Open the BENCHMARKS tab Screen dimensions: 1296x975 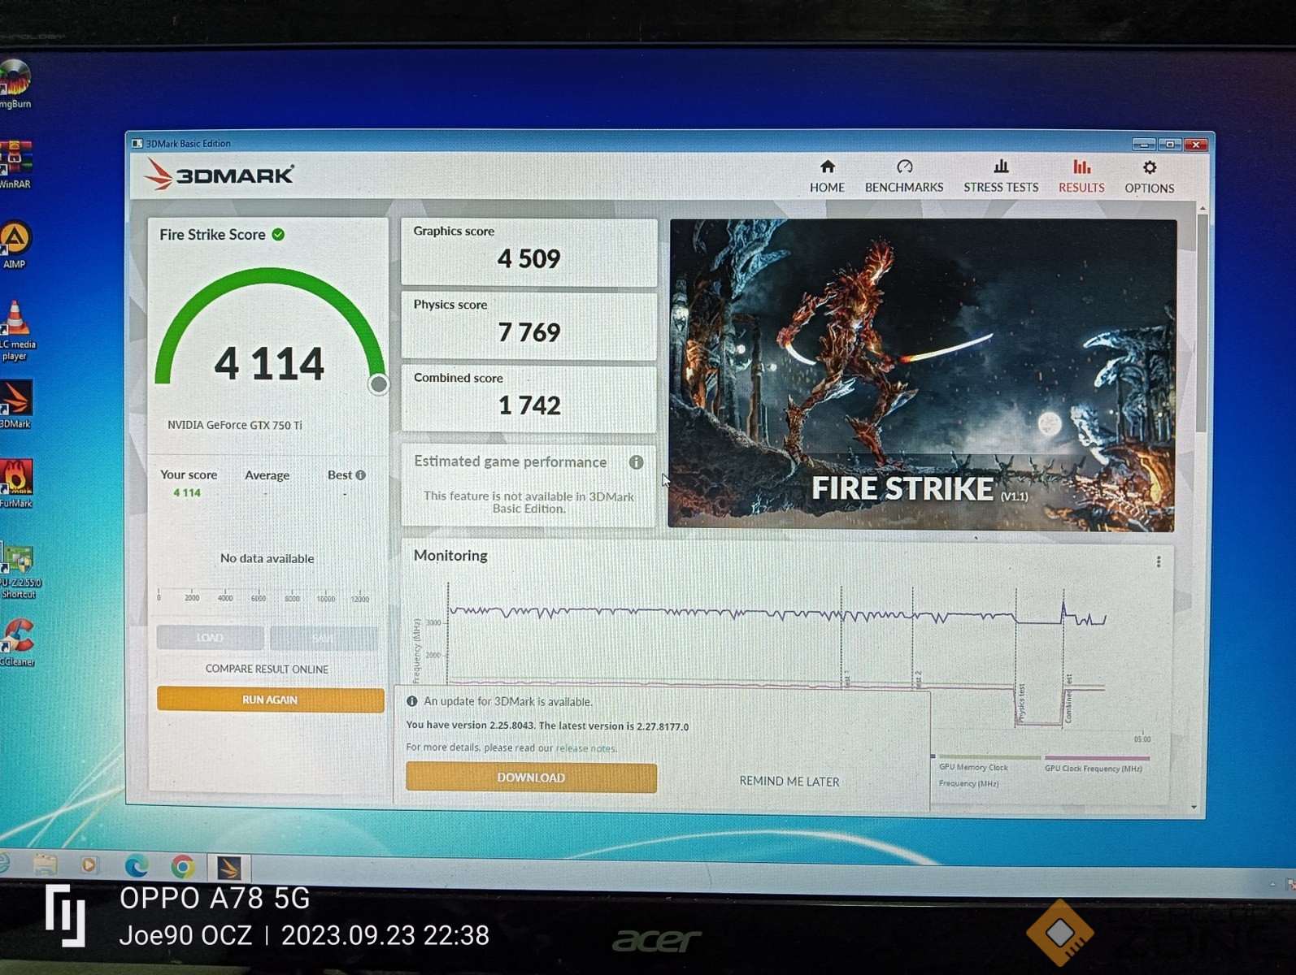904,176
